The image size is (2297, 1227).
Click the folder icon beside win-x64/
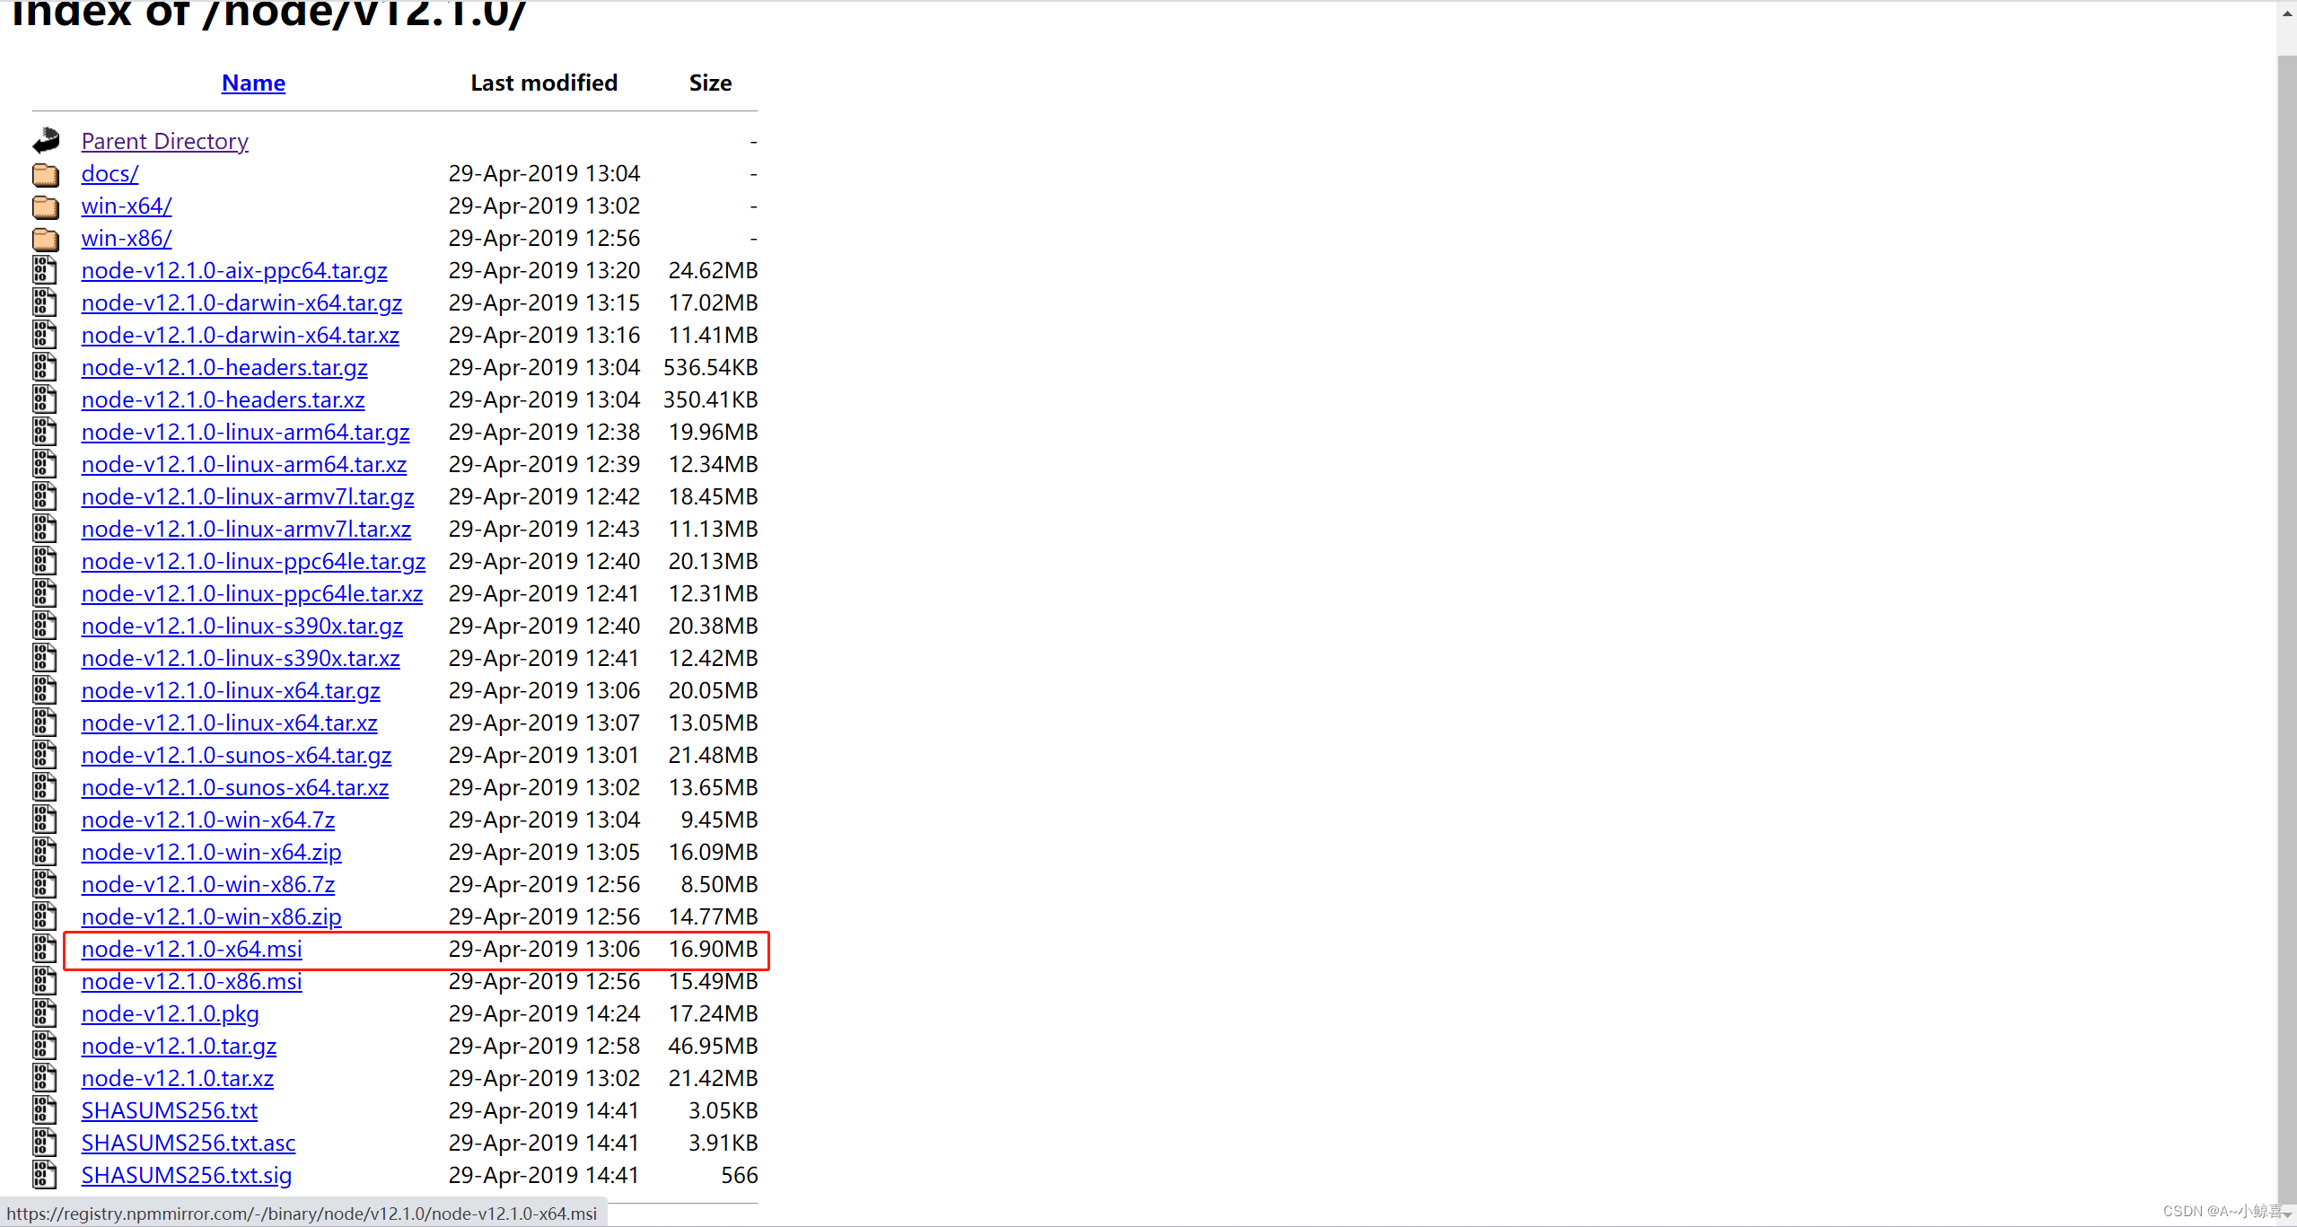(x=46, y=206)
